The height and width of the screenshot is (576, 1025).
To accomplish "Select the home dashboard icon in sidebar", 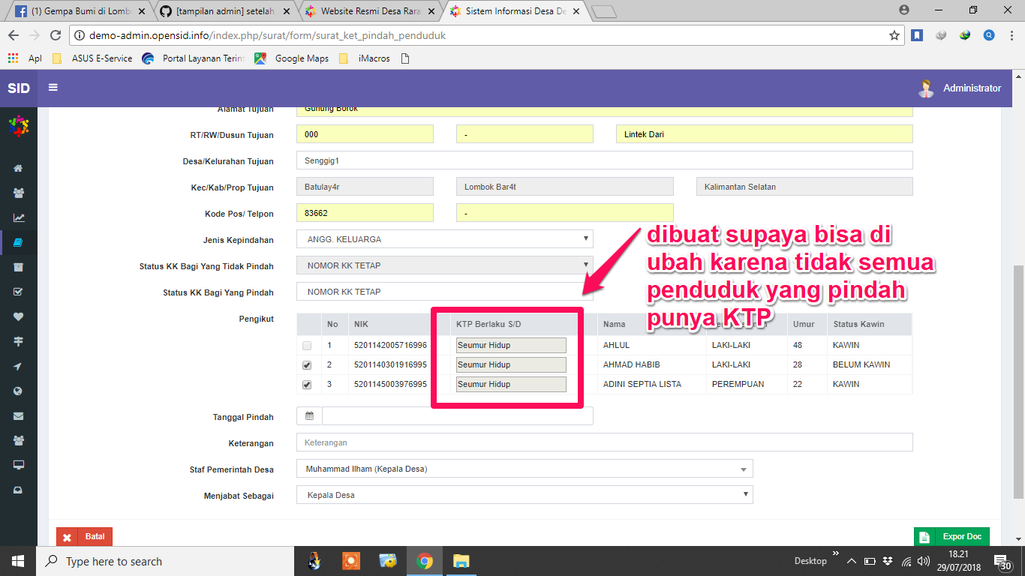I will click(x=17, y=168).
